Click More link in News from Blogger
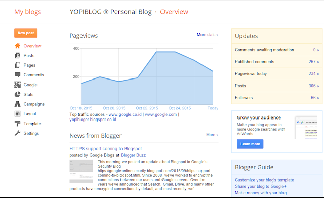Image resolution: width=324 pixels, height=198 pixels. [212, 135]
